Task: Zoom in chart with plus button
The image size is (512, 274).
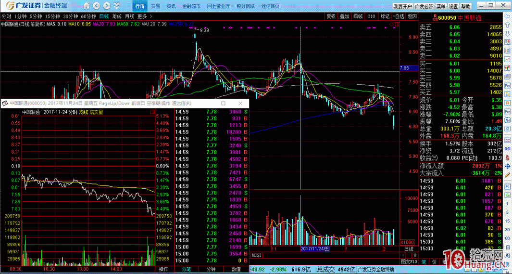Action: click(403, 255)
